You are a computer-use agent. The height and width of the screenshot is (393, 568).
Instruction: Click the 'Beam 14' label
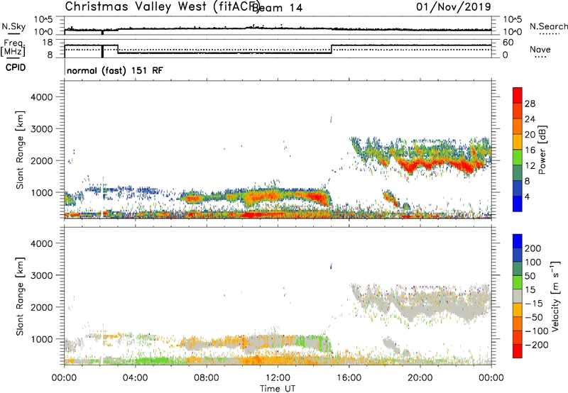pyautogui.click(x=278, y=8)
